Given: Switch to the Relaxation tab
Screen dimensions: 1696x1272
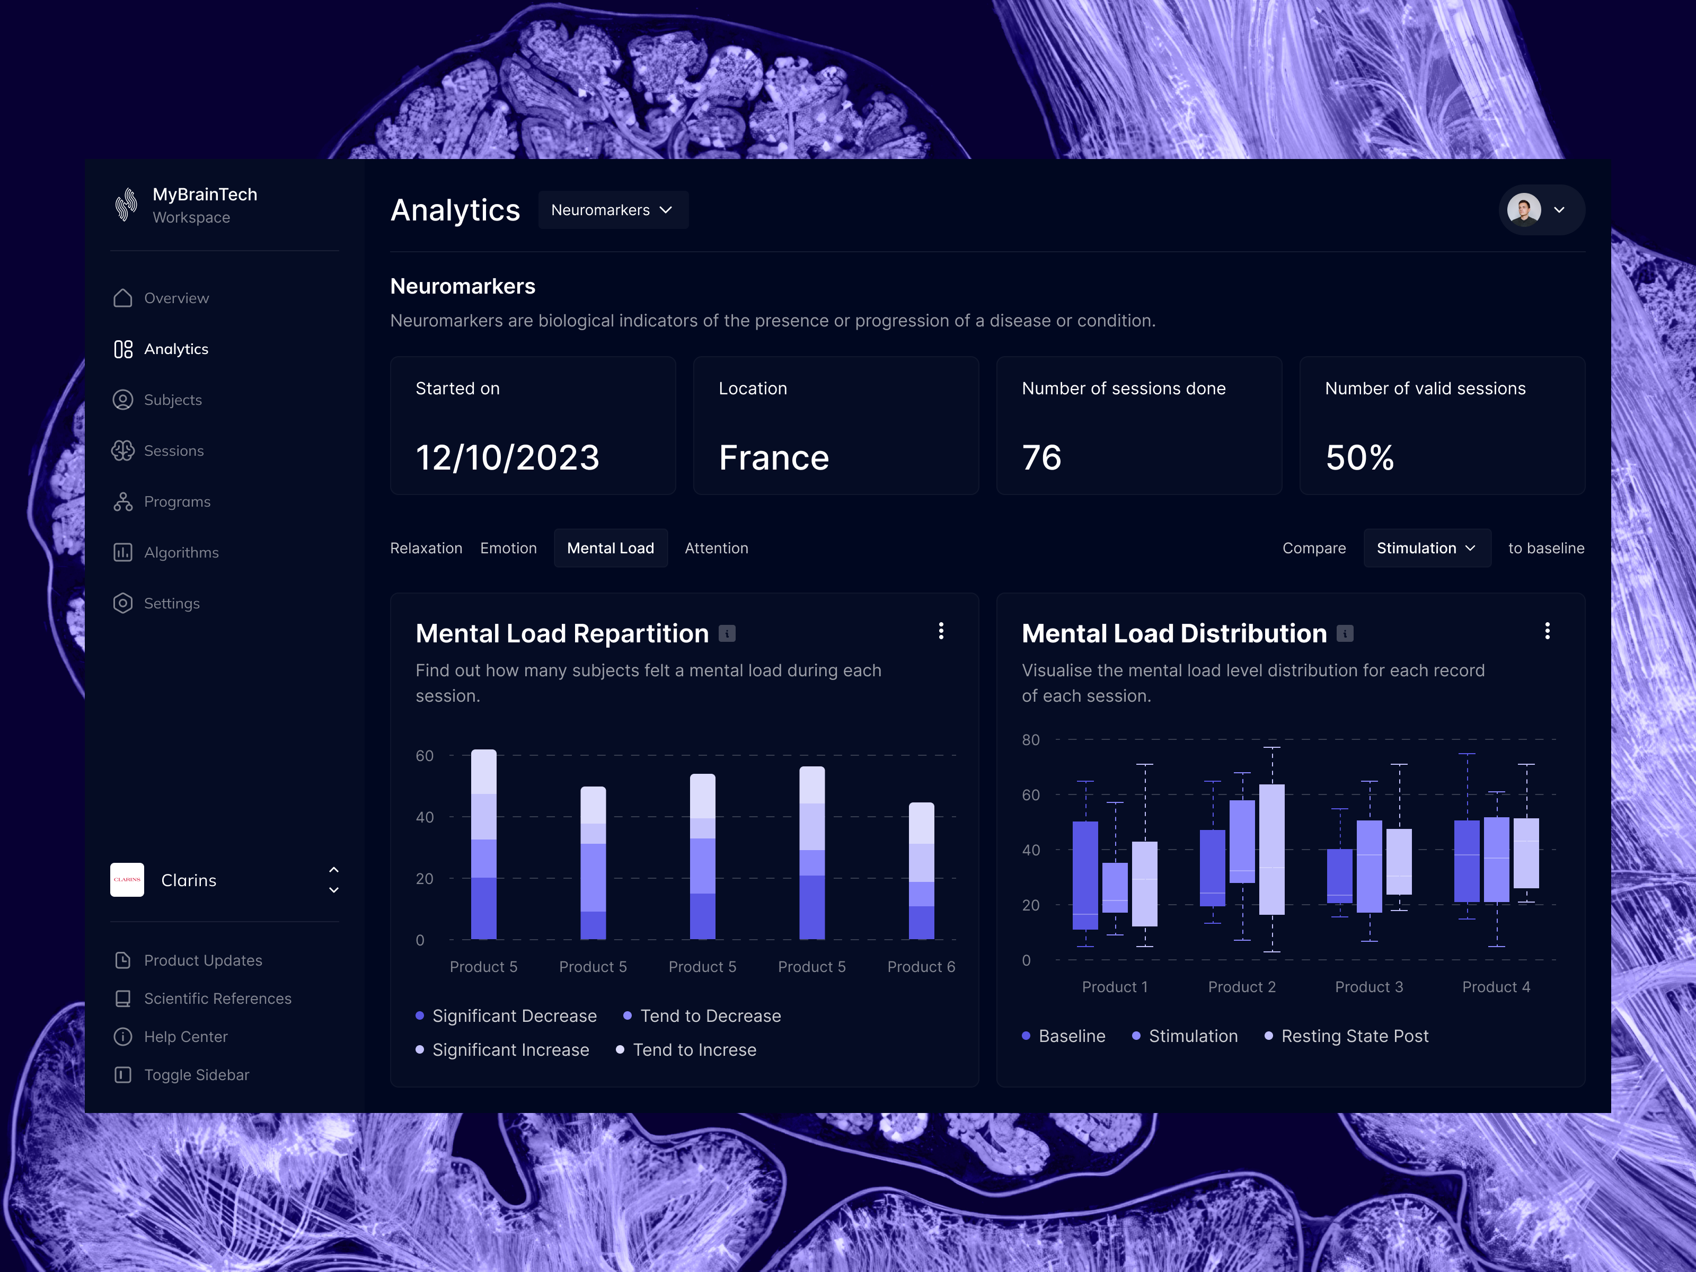Looking at the screenshot, I should click(x=426, y=547).
